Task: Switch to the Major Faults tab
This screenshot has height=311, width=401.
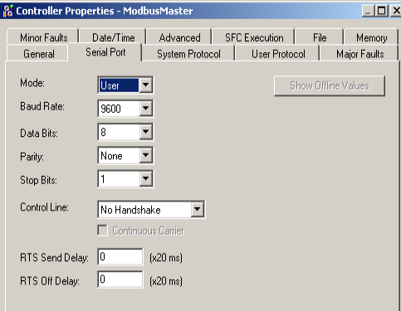Action: 359,54
